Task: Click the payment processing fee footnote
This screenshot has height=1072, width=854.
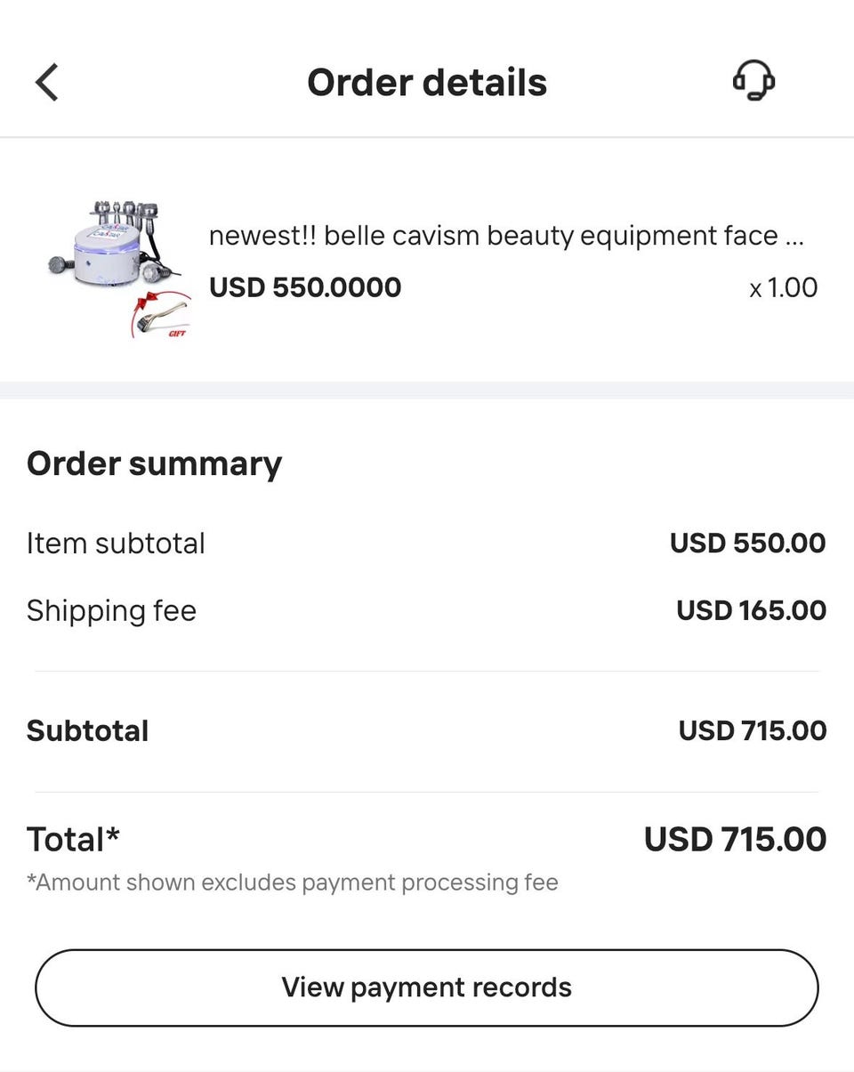Action: pyautogui.click(x=292, y=883)
